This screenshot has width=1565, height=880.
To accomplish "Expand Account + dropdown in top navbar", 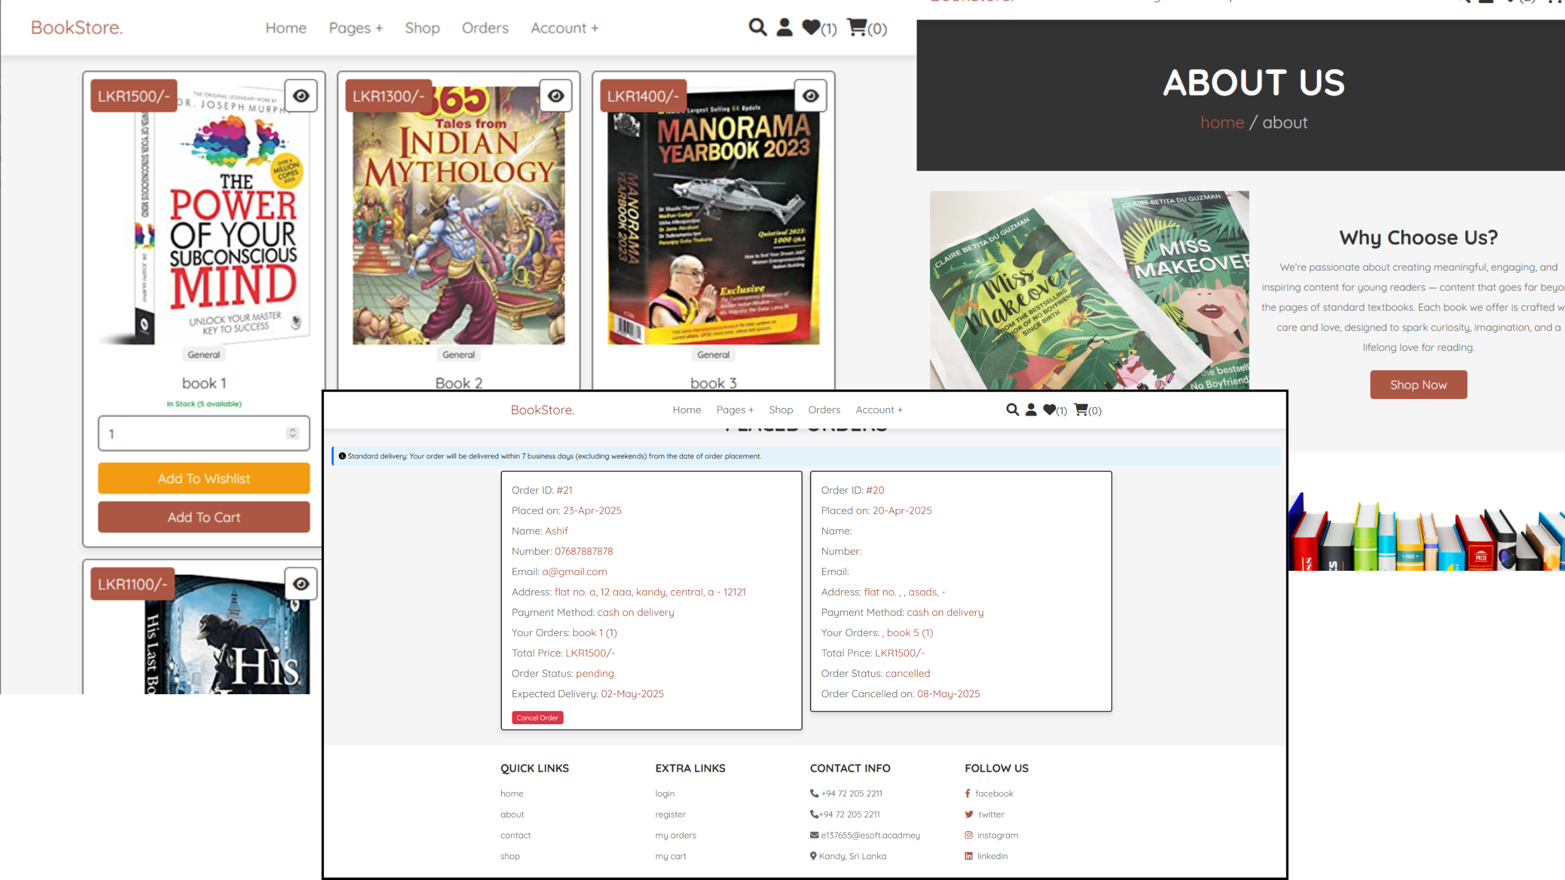I will pyautogui.click(x=564, y=28).
